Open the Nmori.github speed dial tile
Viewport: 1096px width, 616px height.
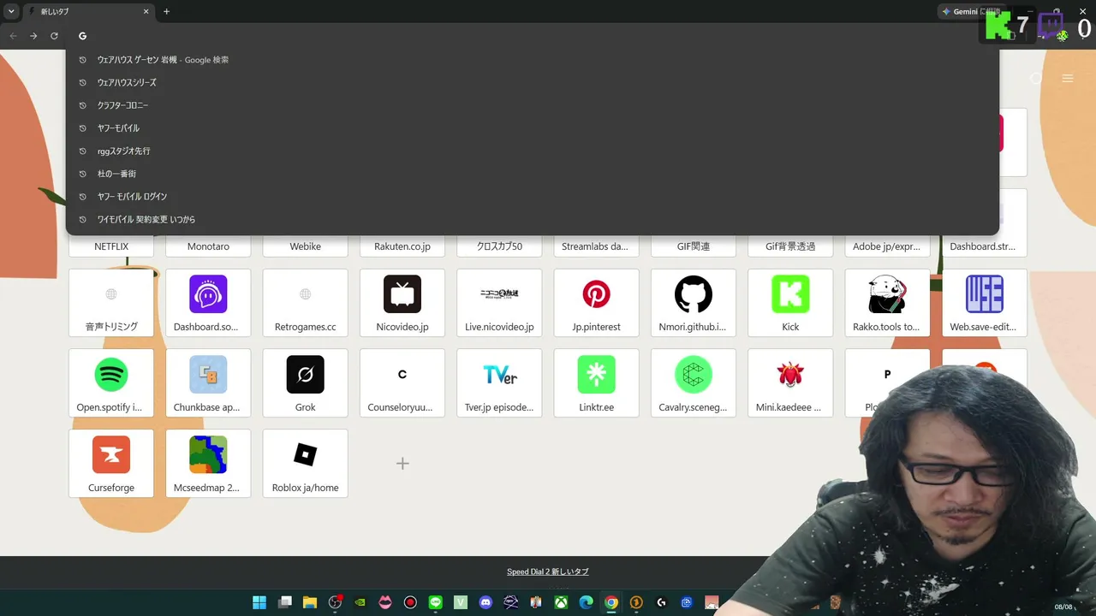pyautogui.click(x=694, y=303)
